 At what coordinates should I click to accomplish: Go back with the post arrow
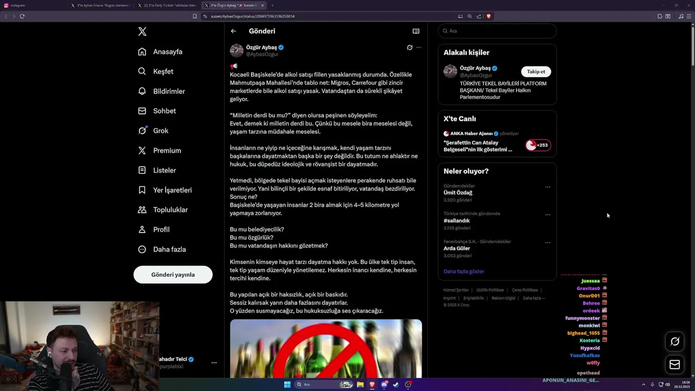(x=233, y=31)
